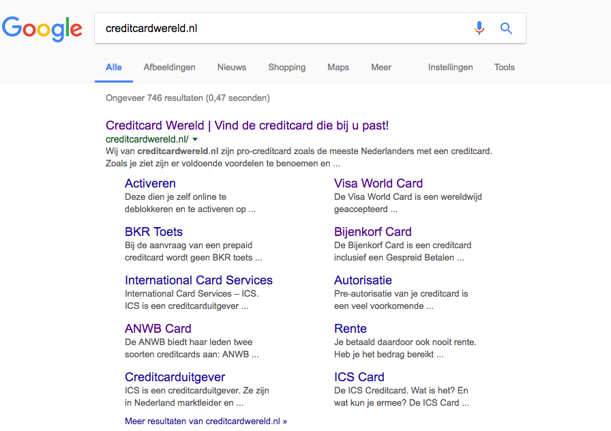The width and height of the screenshot is (611, 431).
Task: Open the ANWB Card sitelink
Action: (158, 328)
